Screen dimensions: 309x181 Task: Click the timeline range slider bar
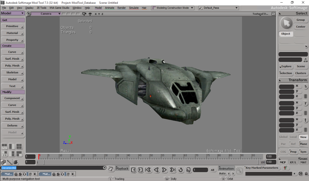tap(151, 162)
